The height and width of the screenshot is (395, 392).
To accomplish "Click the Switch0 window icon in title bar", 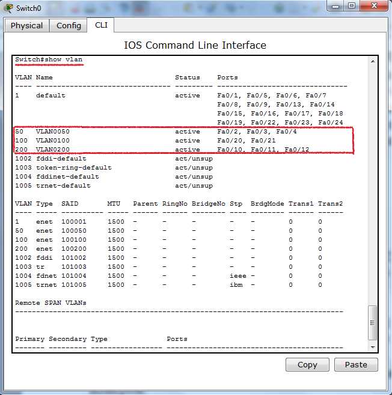I will point(9,8).
